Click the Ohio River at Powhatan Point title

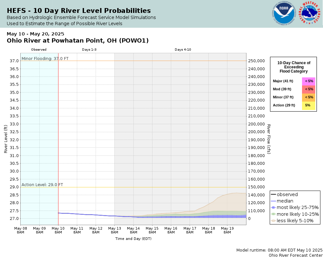[78, 41]
